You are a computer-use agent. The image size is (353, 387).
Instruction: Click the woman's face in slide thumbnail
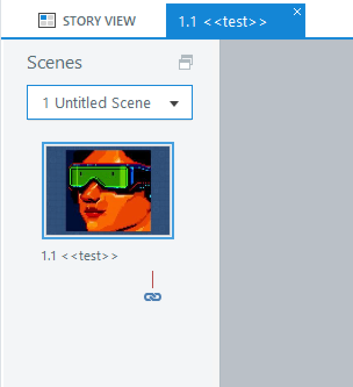click(x=105, y=203)
